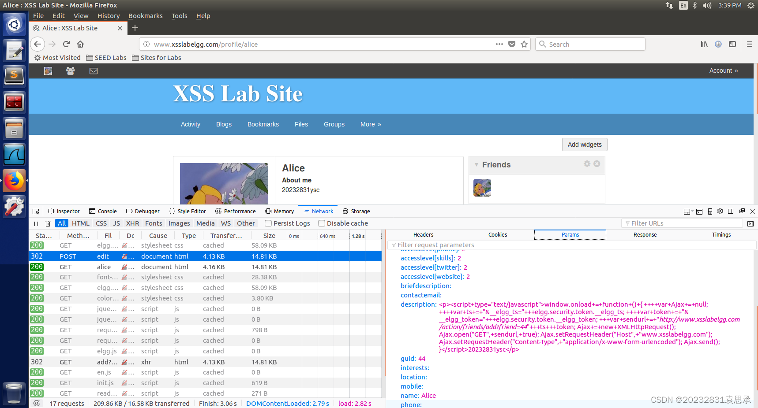Collapse the Friends widget triangle
This screenshot has height=408, width=758.
476,165
